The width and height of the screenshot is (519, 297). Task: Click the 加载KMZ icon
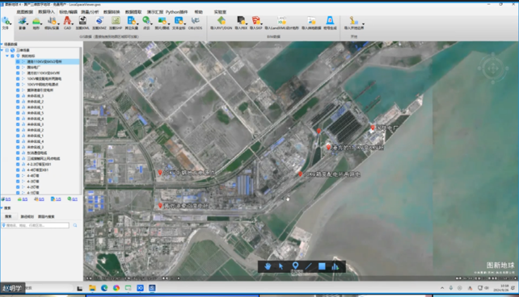[x=99, y=21]
